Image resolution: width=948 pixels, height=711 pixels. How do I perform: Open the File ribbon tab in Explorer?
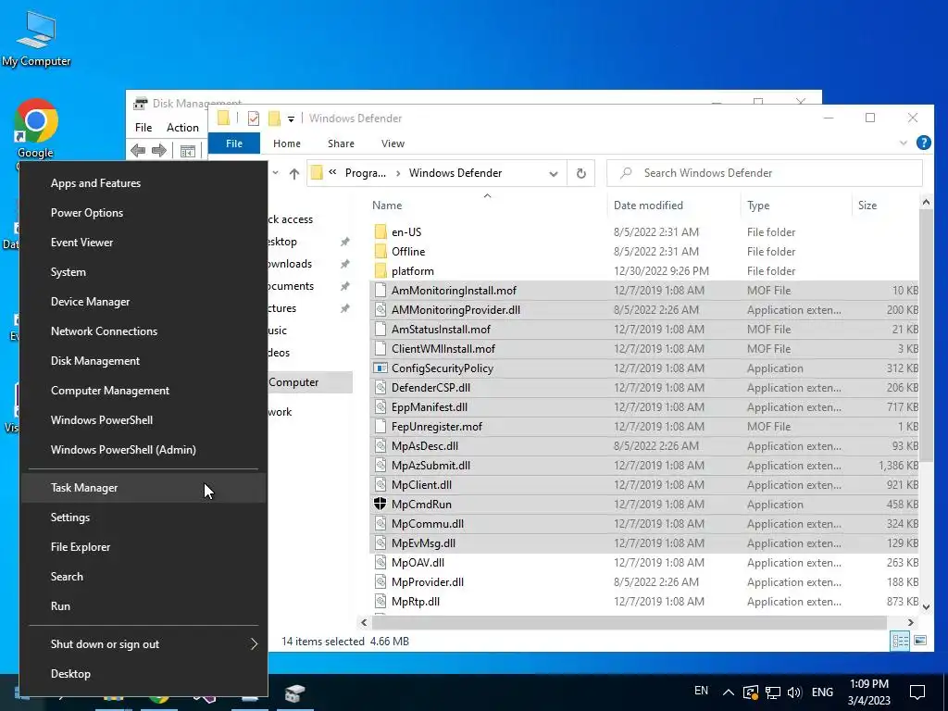234,143
